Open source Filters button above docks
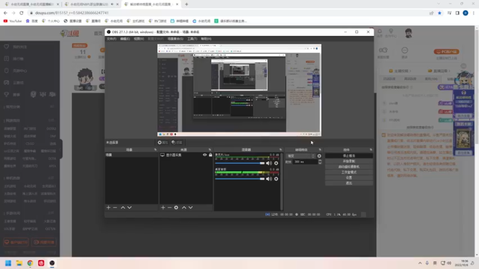Image resolution: width=479 pixels, height=269 pixels. (177, 142)
